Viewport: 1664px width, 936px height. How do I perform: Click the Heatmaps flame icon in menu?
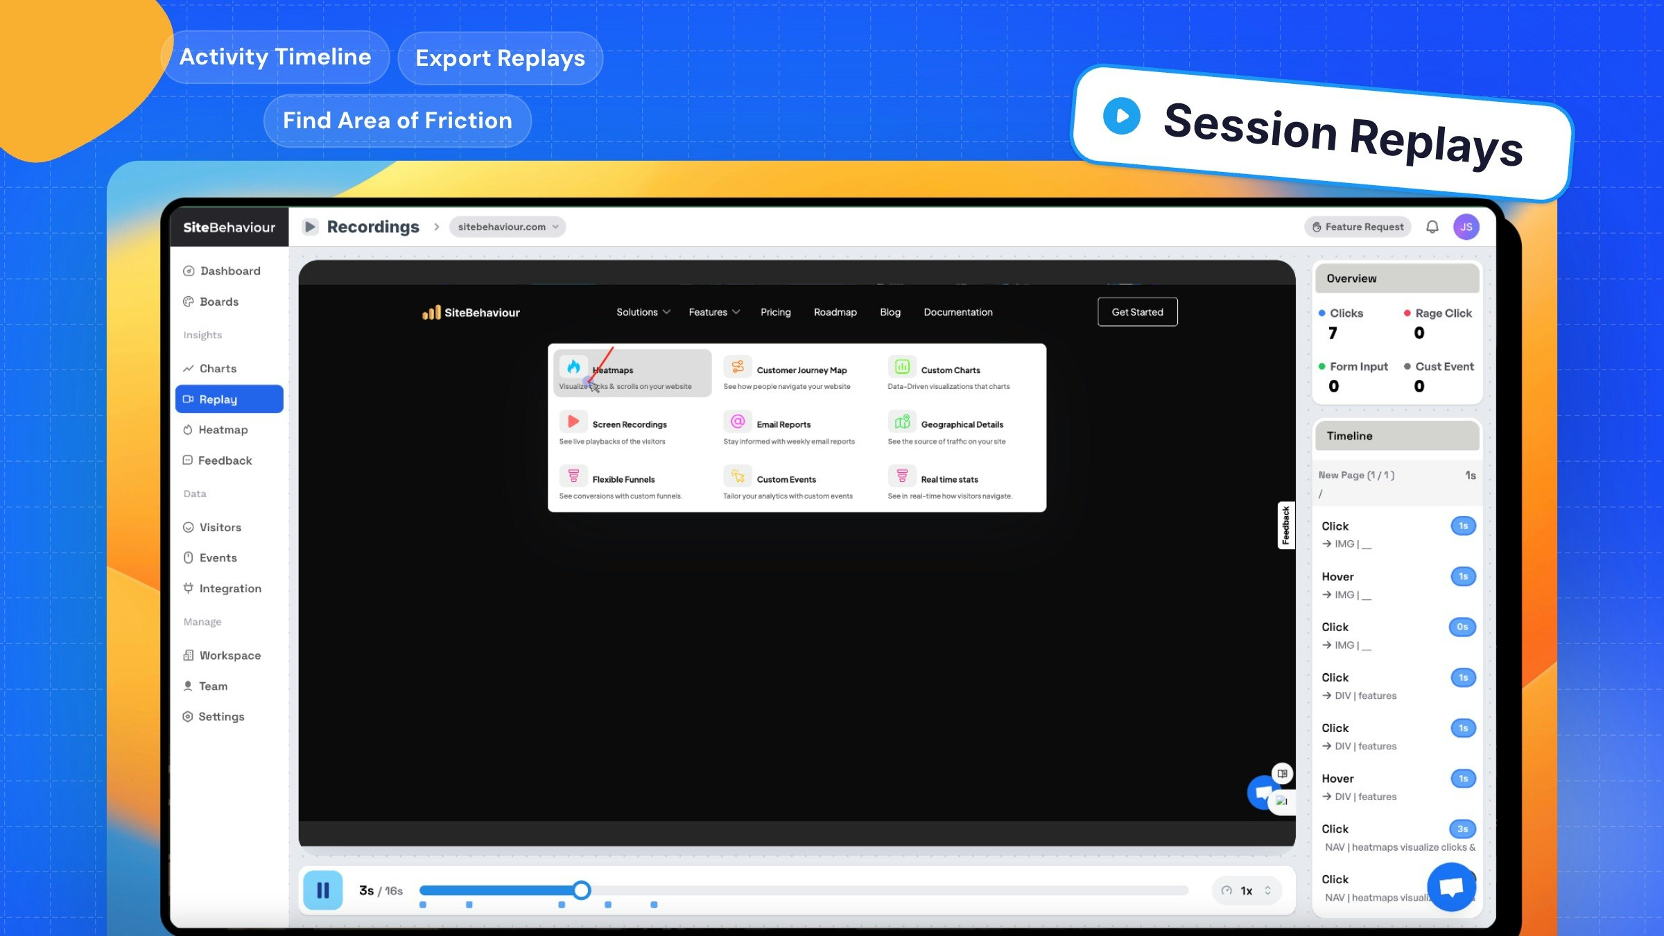coord(573,366)
